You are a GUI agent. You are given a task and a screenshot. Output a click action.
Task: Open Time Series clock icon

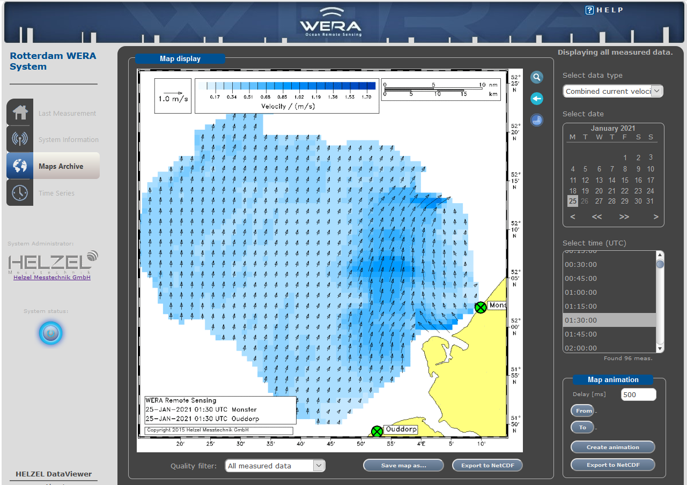click(x=20, y=193)
